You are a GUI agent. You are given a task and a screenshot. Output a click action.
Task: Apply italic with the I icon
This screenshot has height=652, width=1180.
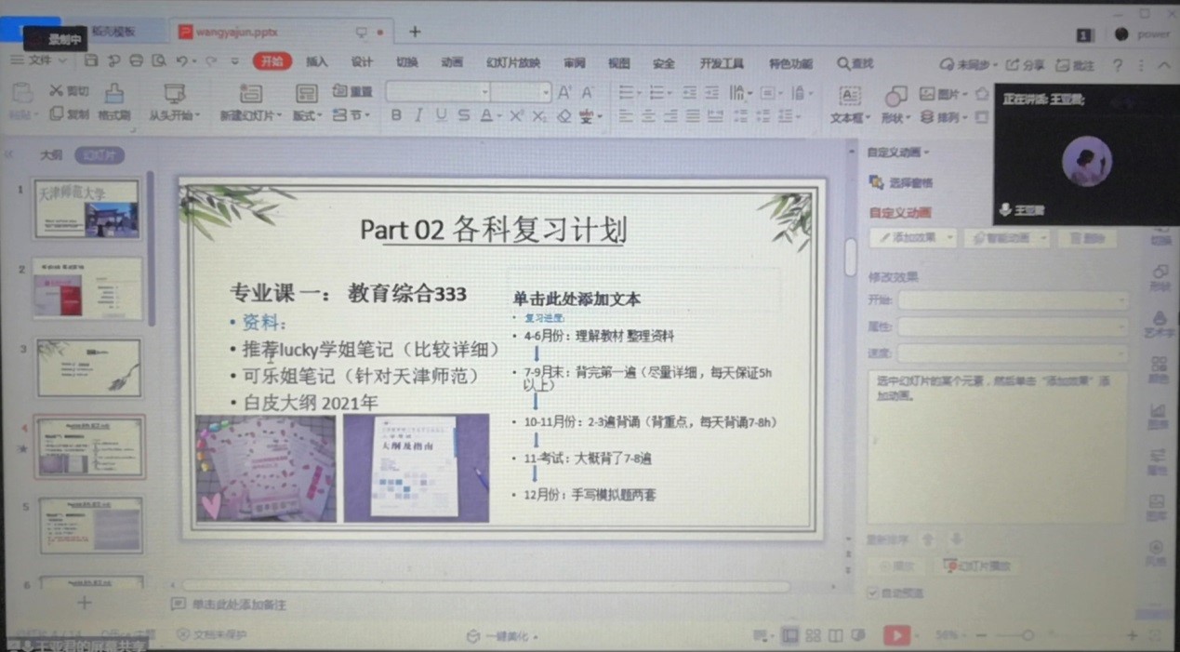tap(418, 116)
